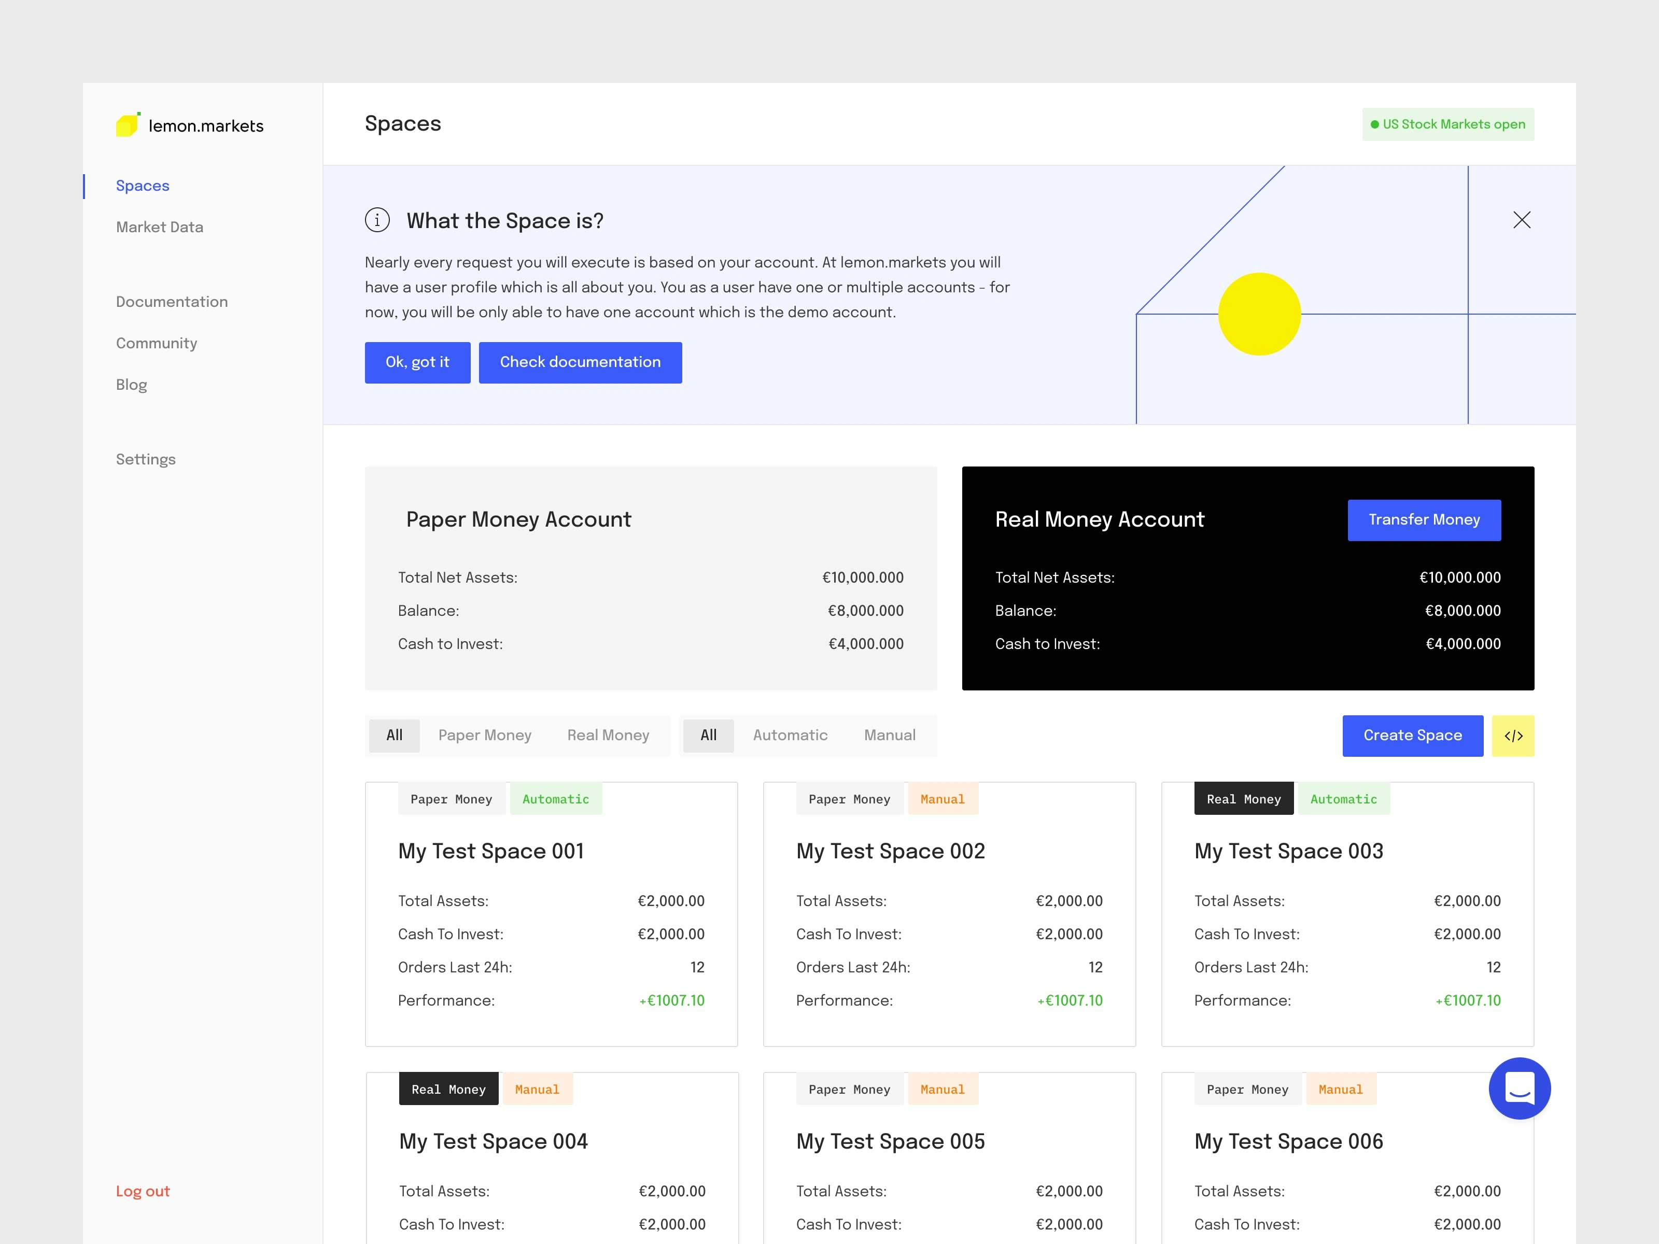The width and height of the screenshot is (1659, 1244).
Task: Open Documentation from the sidebar
Action: (172, 302)
